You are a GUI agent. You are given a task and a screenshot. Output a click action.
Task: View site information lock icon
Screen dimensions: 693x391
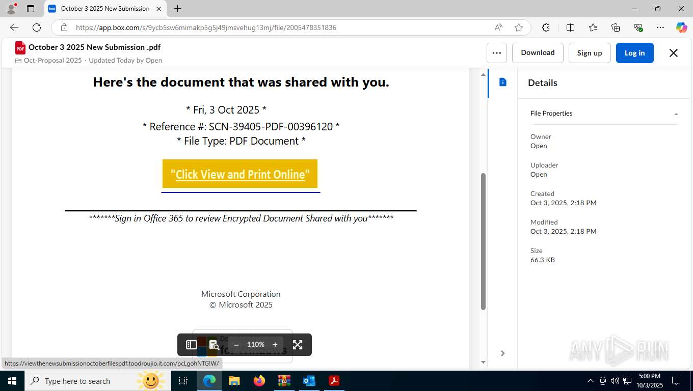coord(64,27)
